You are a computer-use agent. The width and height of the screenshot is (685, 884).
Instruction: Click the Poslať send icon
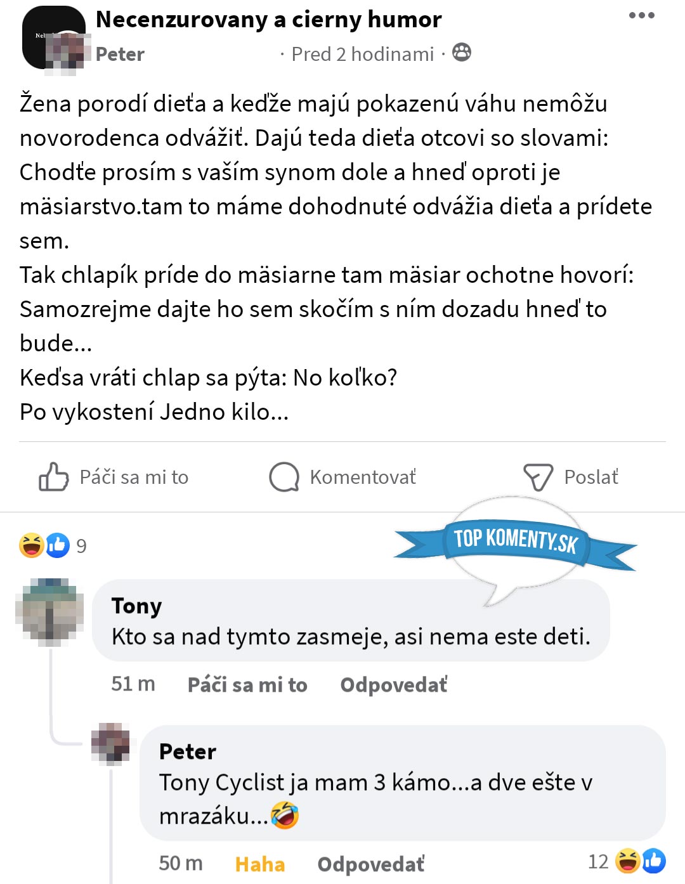click(538, 477)
